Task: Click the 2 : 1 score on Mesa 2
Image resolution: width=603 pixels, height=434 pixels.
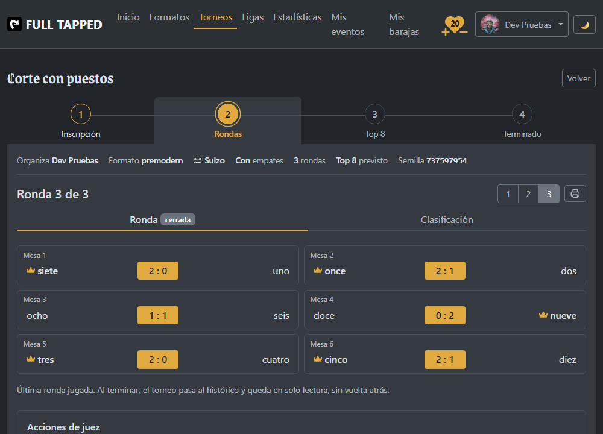Action: [445, 271]
